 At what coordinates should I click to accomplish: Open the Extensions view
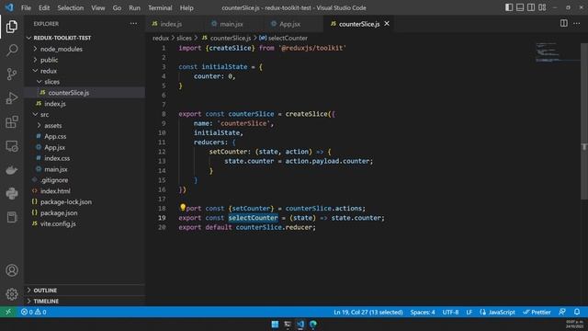pos(12,122)
